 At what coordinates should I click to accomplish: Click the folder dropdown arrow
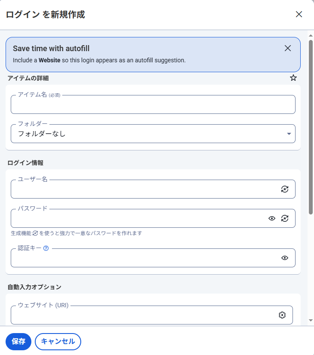[x=289, y=134]
